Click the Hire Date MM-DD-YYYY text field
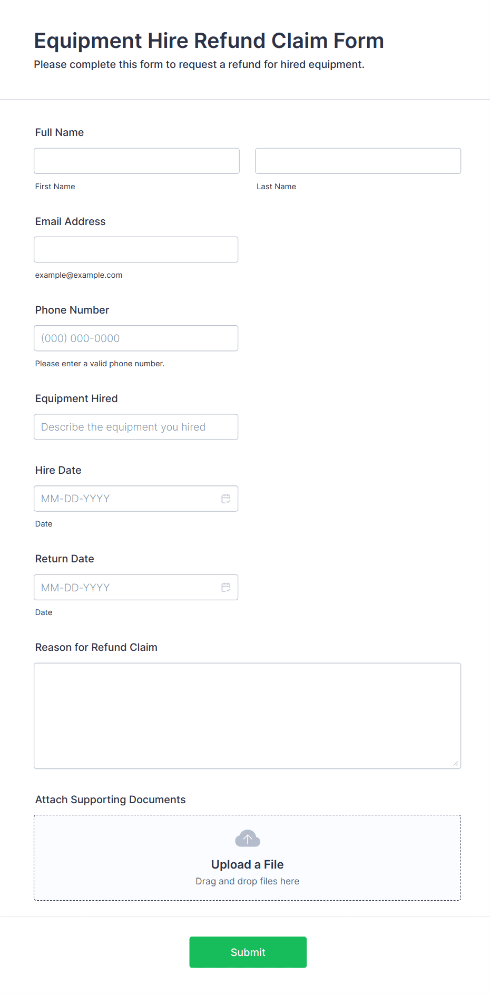 coord(126,499)
